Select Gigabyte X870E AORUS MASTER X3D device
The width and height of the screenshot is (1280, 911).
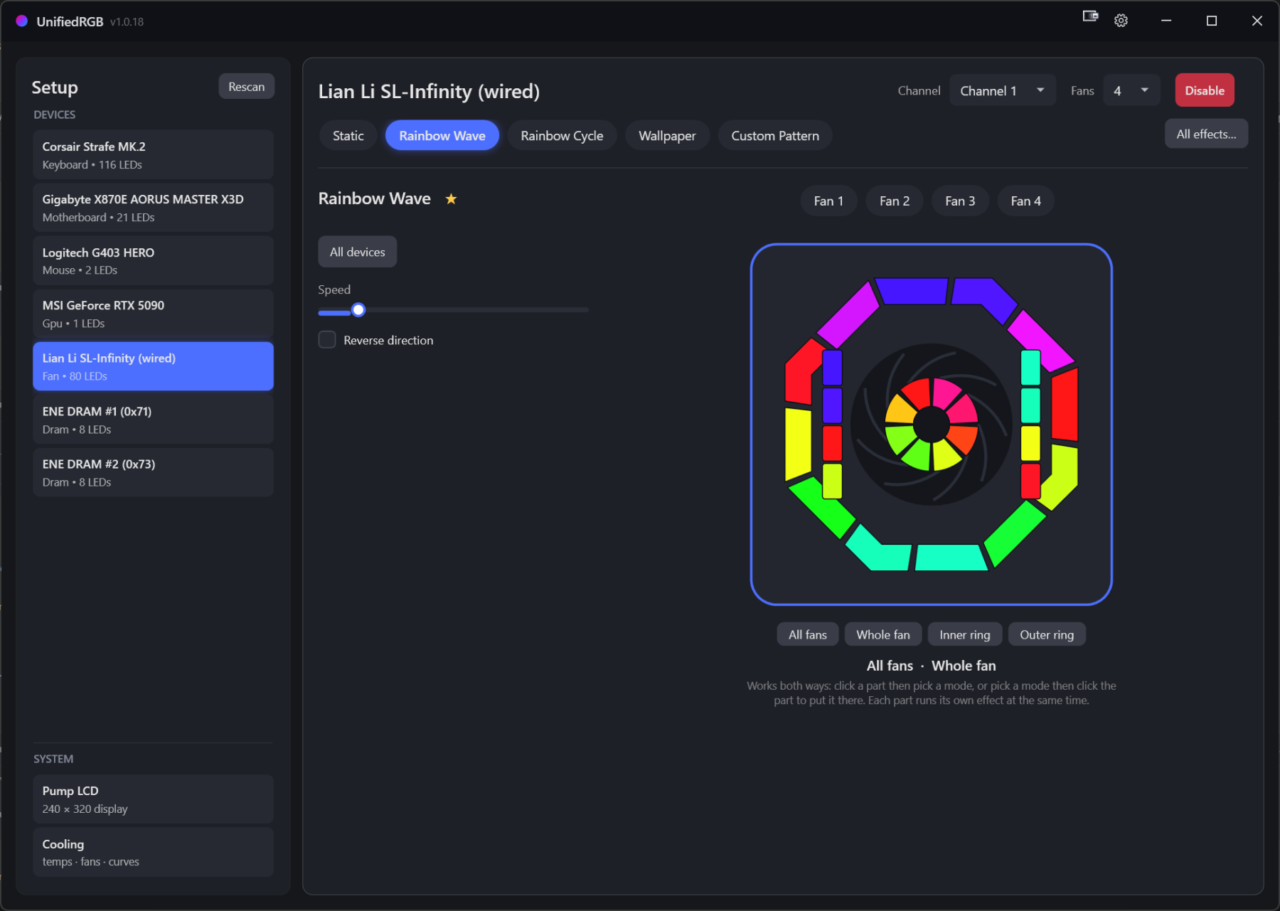point(153,208)
